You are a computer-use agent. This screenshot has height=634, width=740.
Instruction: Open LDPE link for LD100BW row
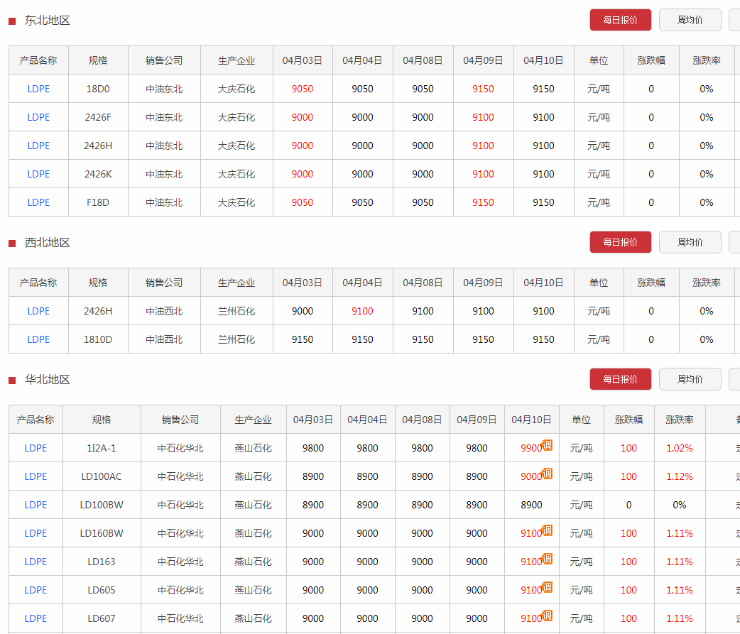tap(36, 505)
